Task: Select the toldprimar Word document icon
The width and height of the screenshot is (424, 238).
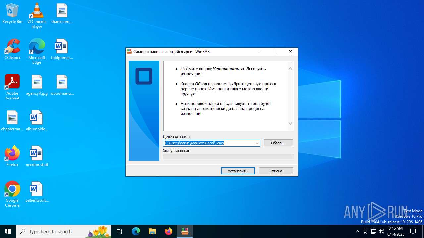Action: (x=62, y=49)
